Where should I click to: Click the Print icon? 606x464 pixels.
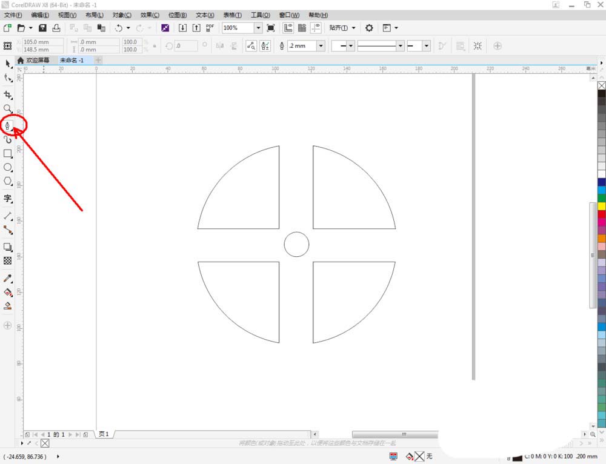tap(56, 28)
